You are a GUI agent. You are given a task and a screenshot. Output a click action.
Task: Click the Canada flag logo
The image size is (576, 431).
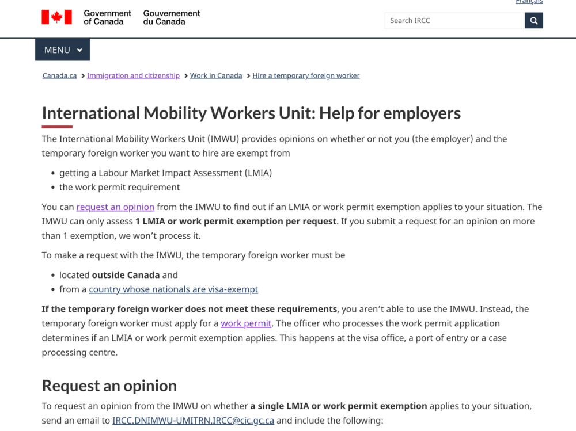pos(56,17)
